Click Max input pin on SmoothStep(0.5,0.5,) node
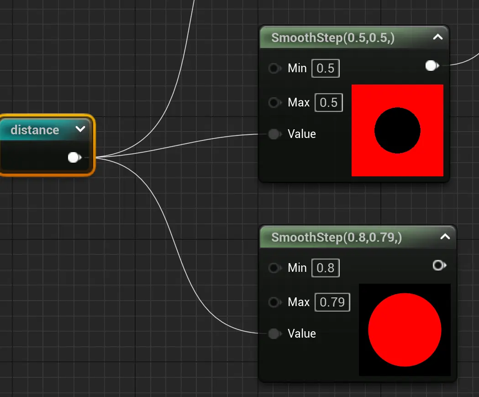The height and width of the screenshot is (397, 479). [274, 103]
